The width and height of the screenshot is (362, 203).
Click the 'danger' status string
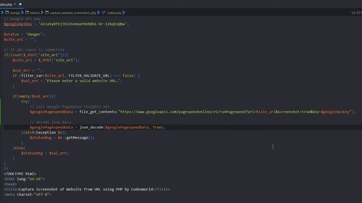point(34,34)
